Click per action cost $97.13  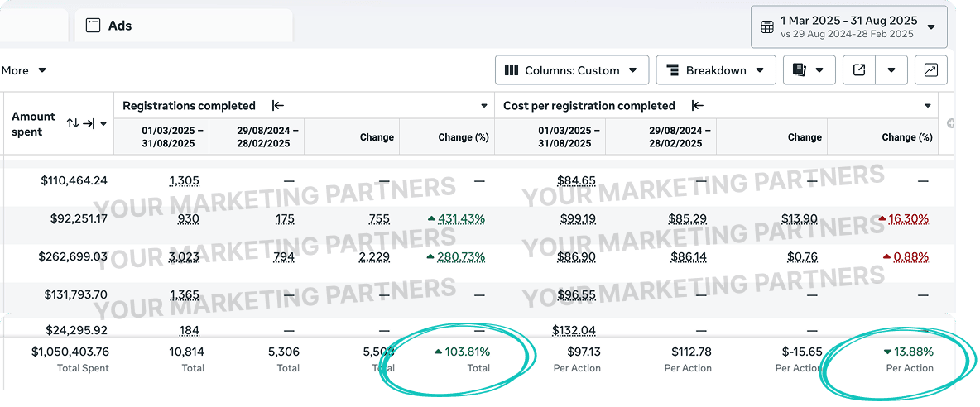click(x=584, y=352)
